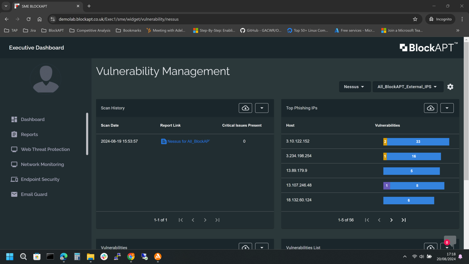Image resolution: width=469 pixels, height=264 pixels.
Task: Show more bookmarks with the chevron
Action: (x=458, y=30)
